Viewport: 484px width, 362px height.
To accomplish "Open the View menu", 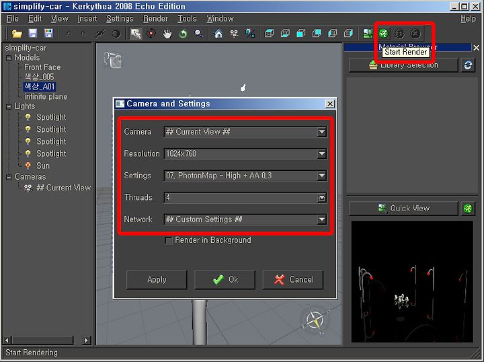I will pos(60,19).
